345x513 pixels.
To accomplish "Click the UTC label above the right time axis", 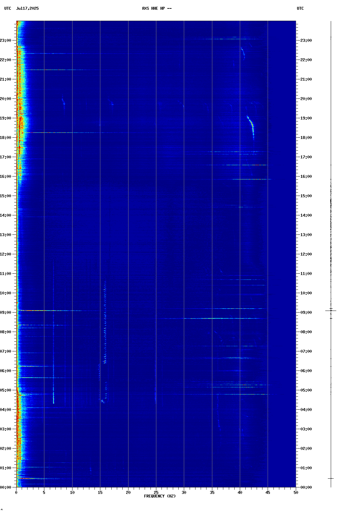I will click(300, 8).
